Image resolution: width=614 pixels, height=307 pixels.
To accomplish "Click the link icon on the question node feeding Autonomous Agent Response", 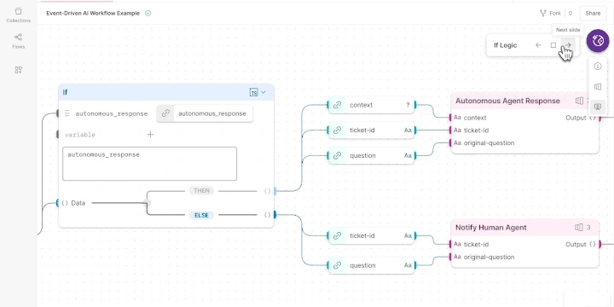I will tap(337, 155).
